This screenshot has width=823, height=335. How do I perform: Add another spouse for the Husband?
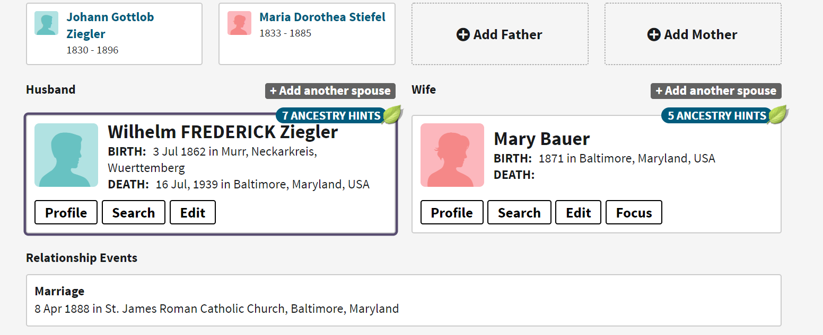pos(330,90)
